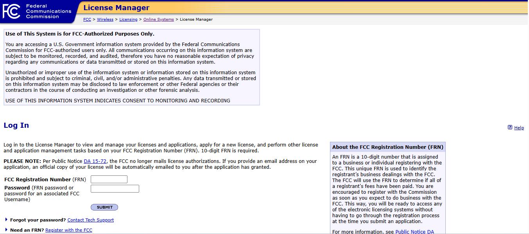Screen dimensions: 529x234
Task: Click the consent to monitoring and recording line
Action: [118, 101]
